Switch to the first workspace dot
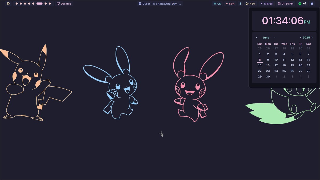Screen dimensions: 320x180 (x=17, y=4)
